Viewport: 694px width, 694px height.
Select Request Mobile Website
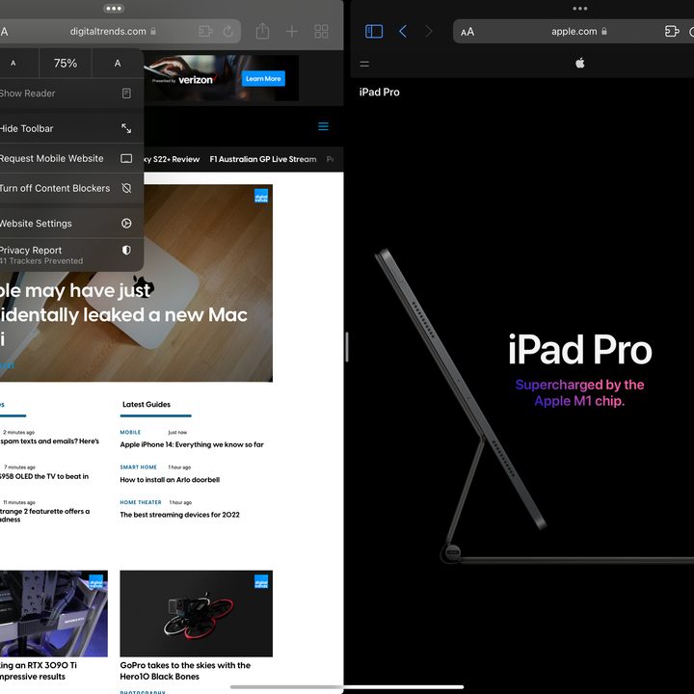pyautogui.click(x=70, y=158)
